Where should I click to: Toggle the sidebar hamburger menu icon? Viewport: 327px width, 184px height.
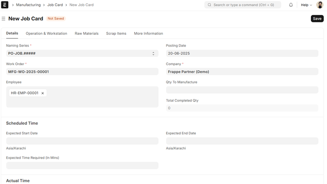click(3, 19)
